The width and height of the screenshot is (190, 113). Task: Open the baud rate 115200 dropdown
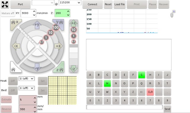pyautogui.click(x=70, y=3)
